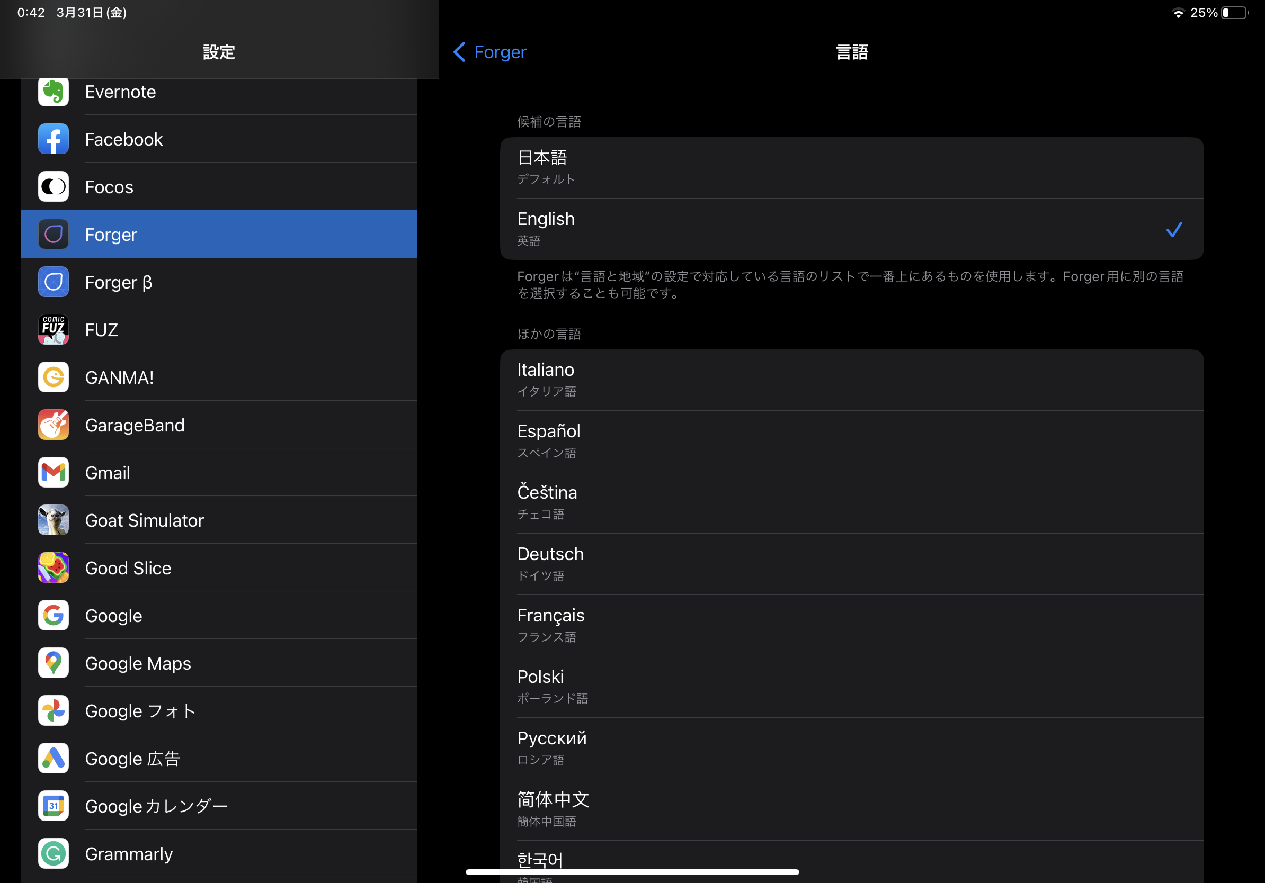Choose Italiano language
Screen dimensions: 1265x883
[851, 380]
